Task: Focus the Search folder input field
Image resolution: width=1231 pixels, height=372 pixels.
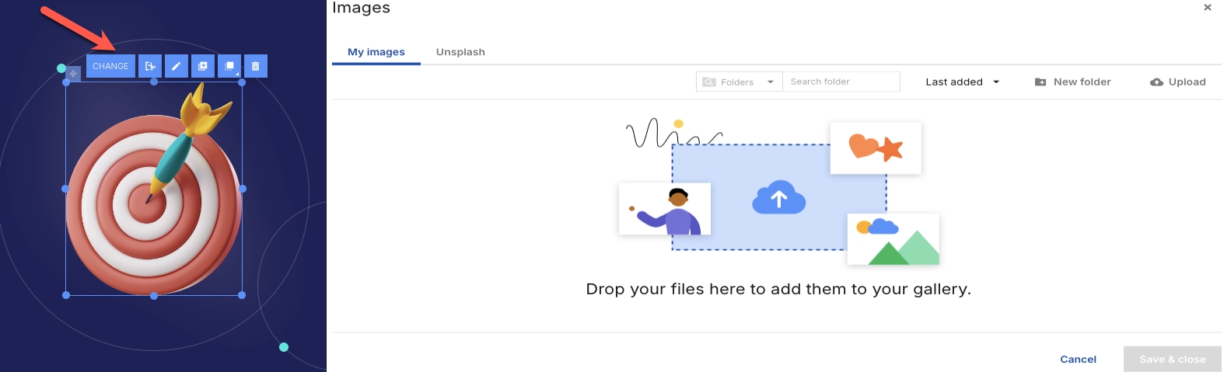Action: coord(841,82)
